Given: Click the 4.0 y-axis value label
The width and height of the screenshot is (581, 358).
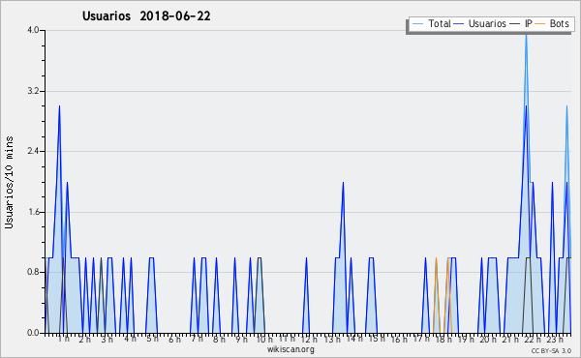Looking at the screenshot, I should coord(33,30).
